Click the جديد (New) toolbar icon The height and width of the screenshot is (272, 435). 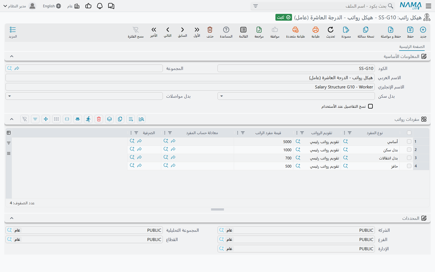click(423, 30)
